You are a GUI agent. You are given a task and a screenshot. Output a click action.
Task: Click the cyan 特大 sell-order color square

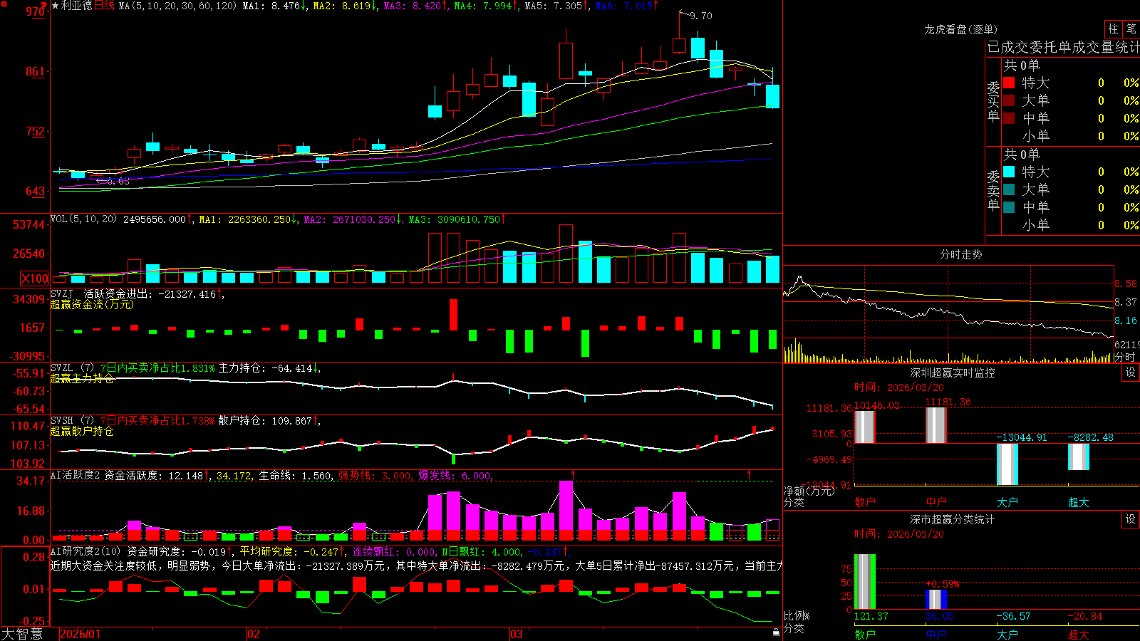pos(1009,172)
